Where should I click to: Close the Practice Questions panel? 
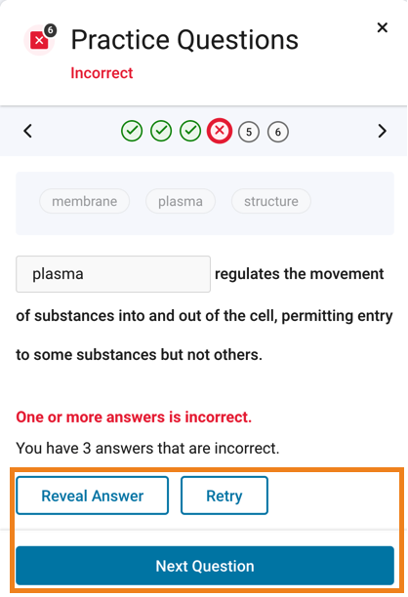[x=382, y=27]
